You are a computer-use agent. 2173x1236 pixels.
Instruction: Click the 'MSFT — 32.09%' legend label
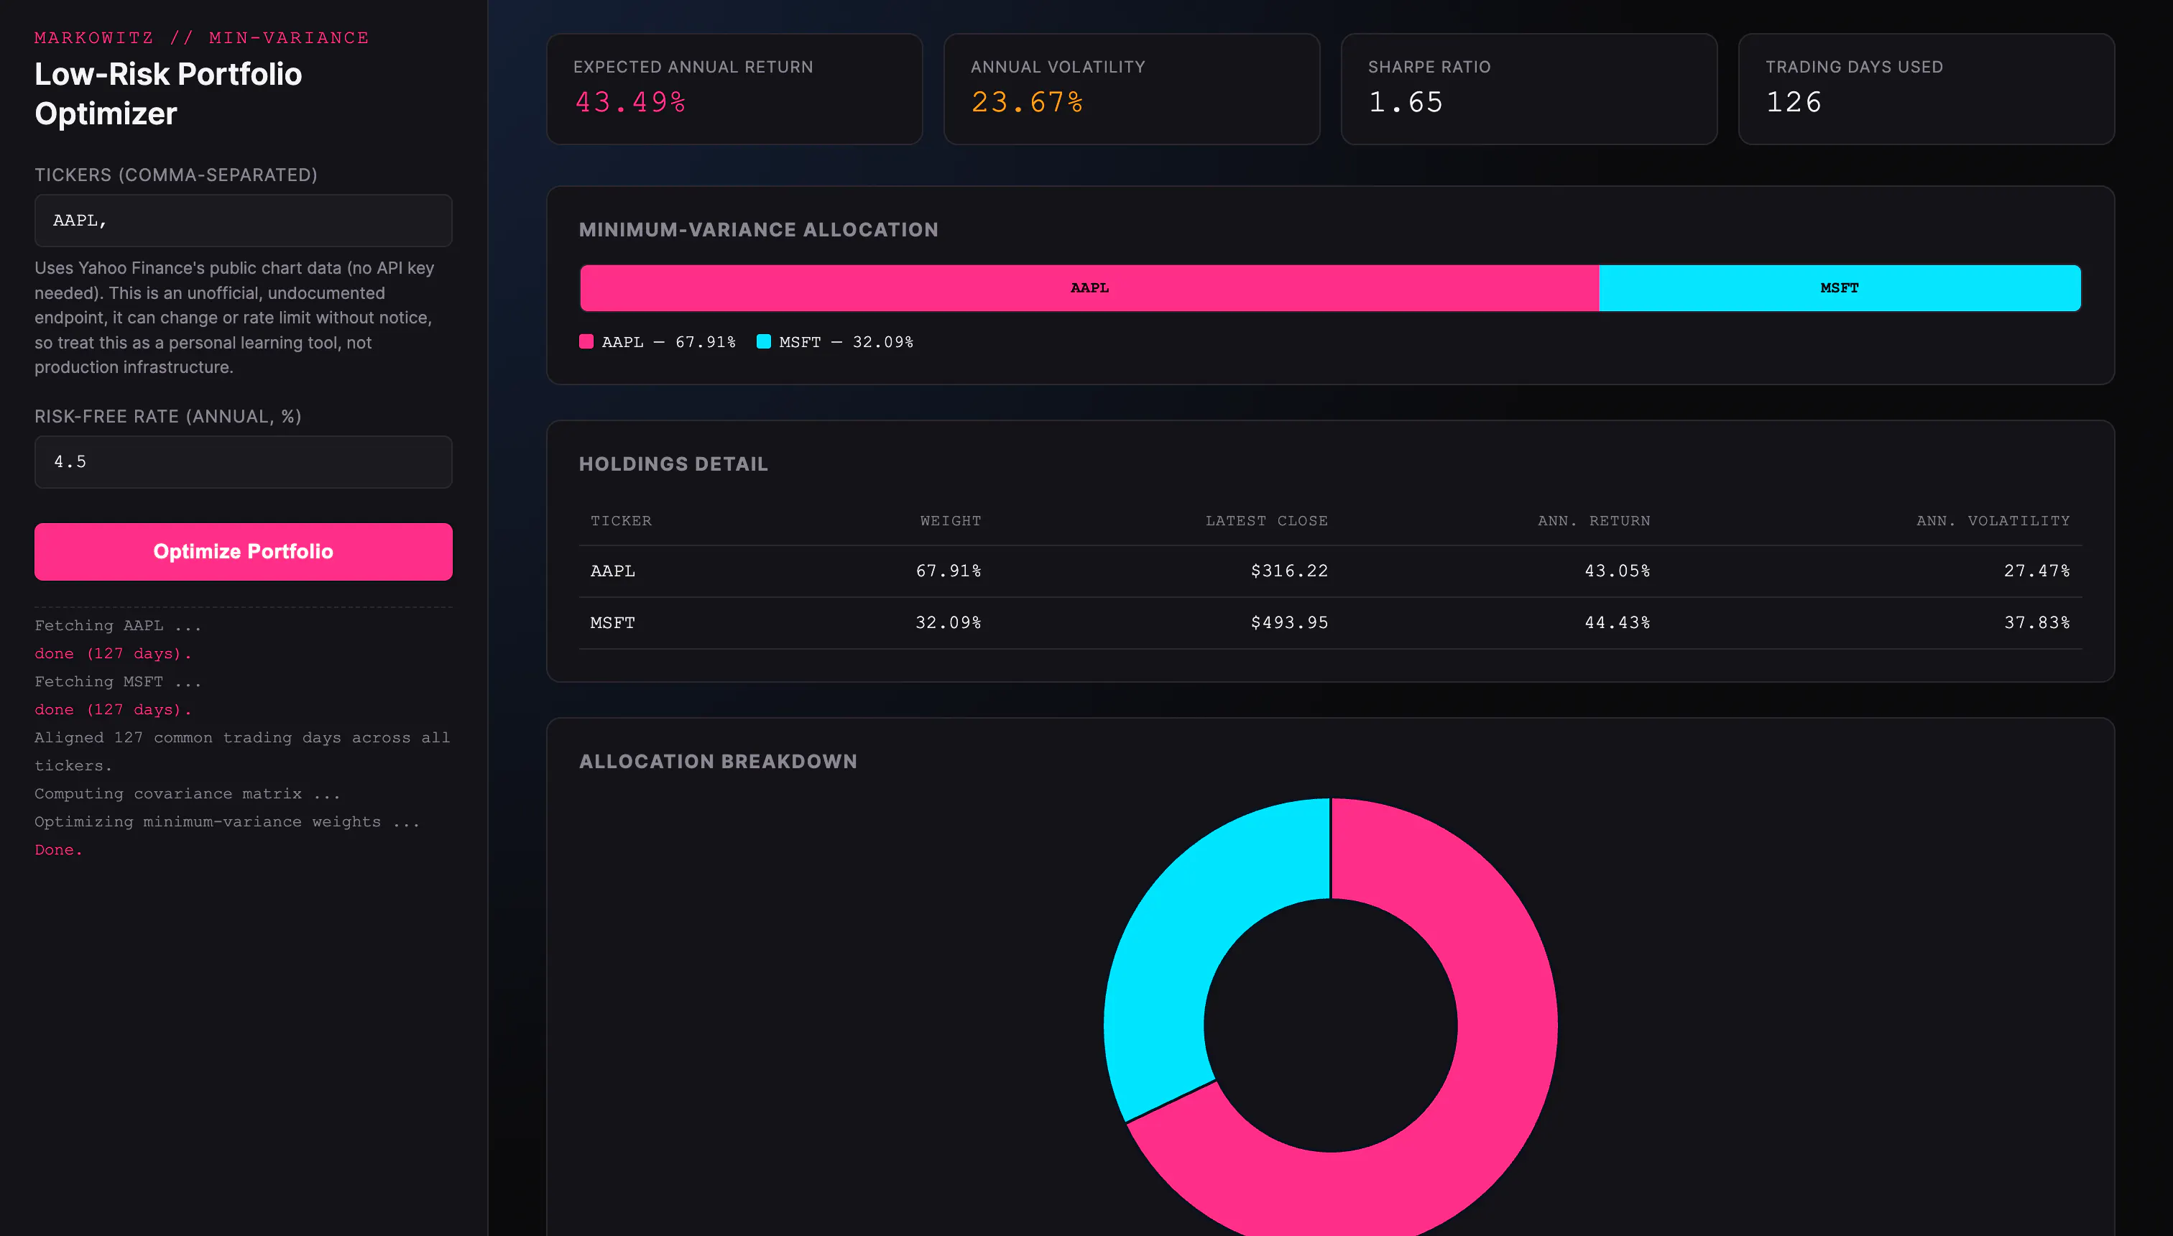(846, 342)
